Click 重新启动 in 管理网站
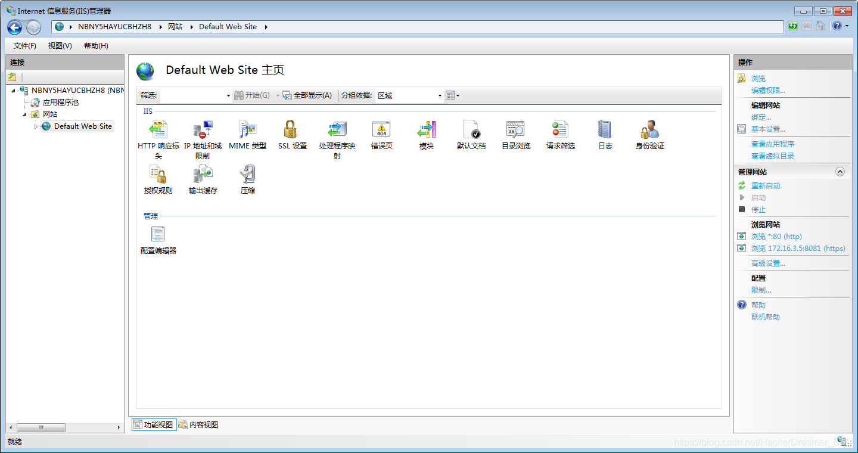The image size is (858, 453). tap(766, 186)
